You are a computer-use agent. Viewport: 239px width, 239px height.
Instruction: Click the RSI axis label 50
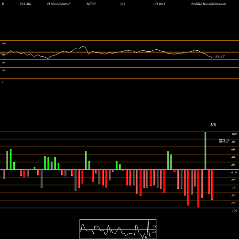click(x=3, y=63)
